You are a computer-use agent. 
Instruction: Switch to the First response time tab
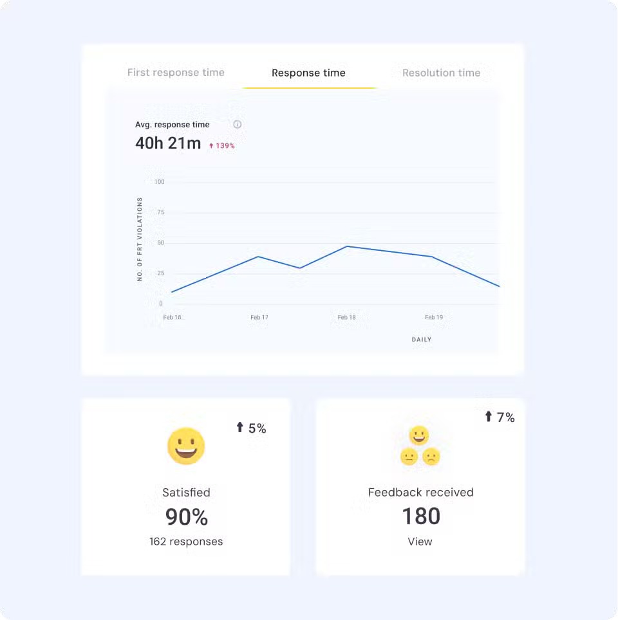coord(176,73)
